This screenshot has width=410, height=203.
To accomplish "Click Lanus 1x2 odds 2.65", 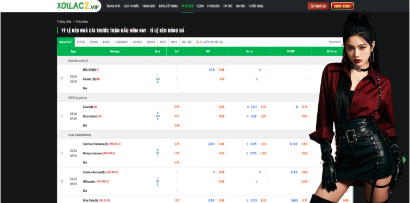I will 176,107.
